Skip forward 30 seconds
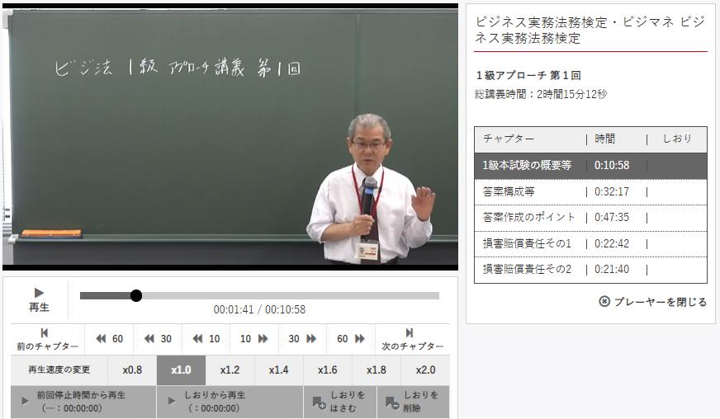 (303, 339)
